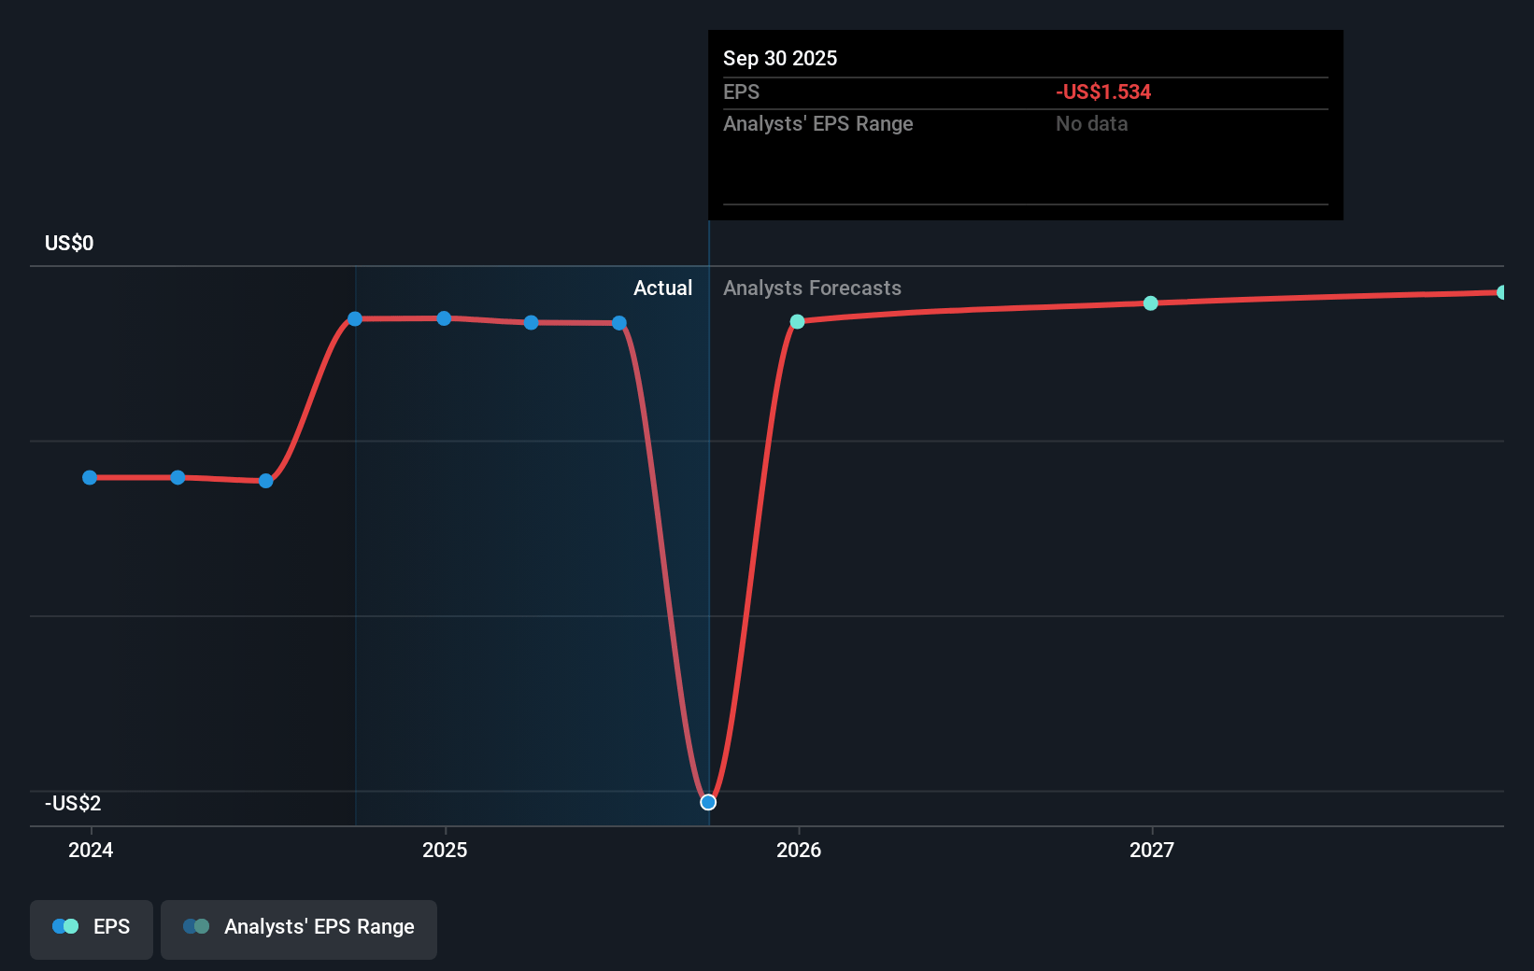This screenshot has height=971, width=1534.
Task: Click the Actual section label
Action: pyautogui.click(x=662, y=288)
